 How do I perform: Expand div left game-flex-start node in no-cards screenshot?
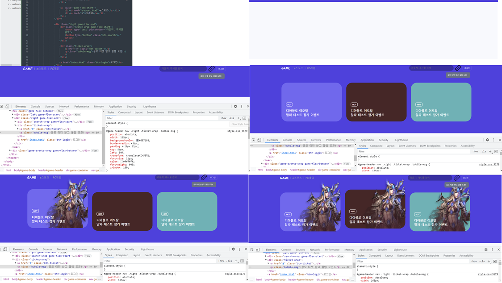pos(13,114)
